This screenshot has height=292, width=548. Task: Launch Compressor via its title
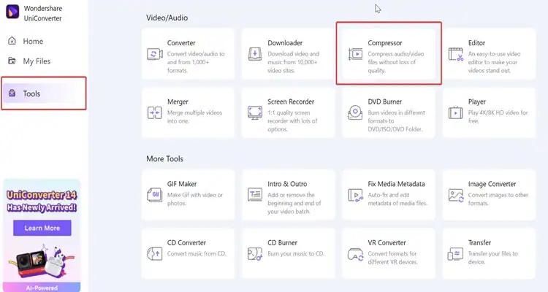tap(385, 43)
